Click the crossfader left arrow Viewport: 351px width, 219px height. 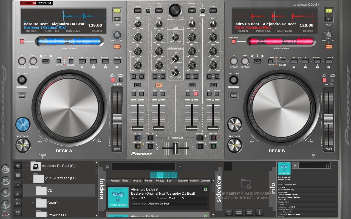tap(157, 148)
